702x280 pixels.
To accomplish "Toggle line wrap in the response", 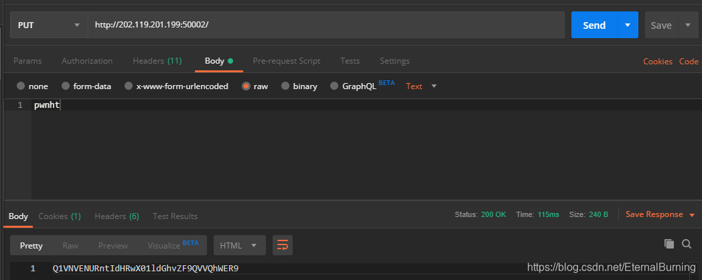I will tap(283, 245).
